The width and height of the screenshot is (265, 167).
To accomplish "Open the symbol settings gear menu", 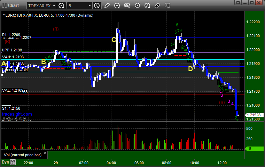I will pos(61,6).
